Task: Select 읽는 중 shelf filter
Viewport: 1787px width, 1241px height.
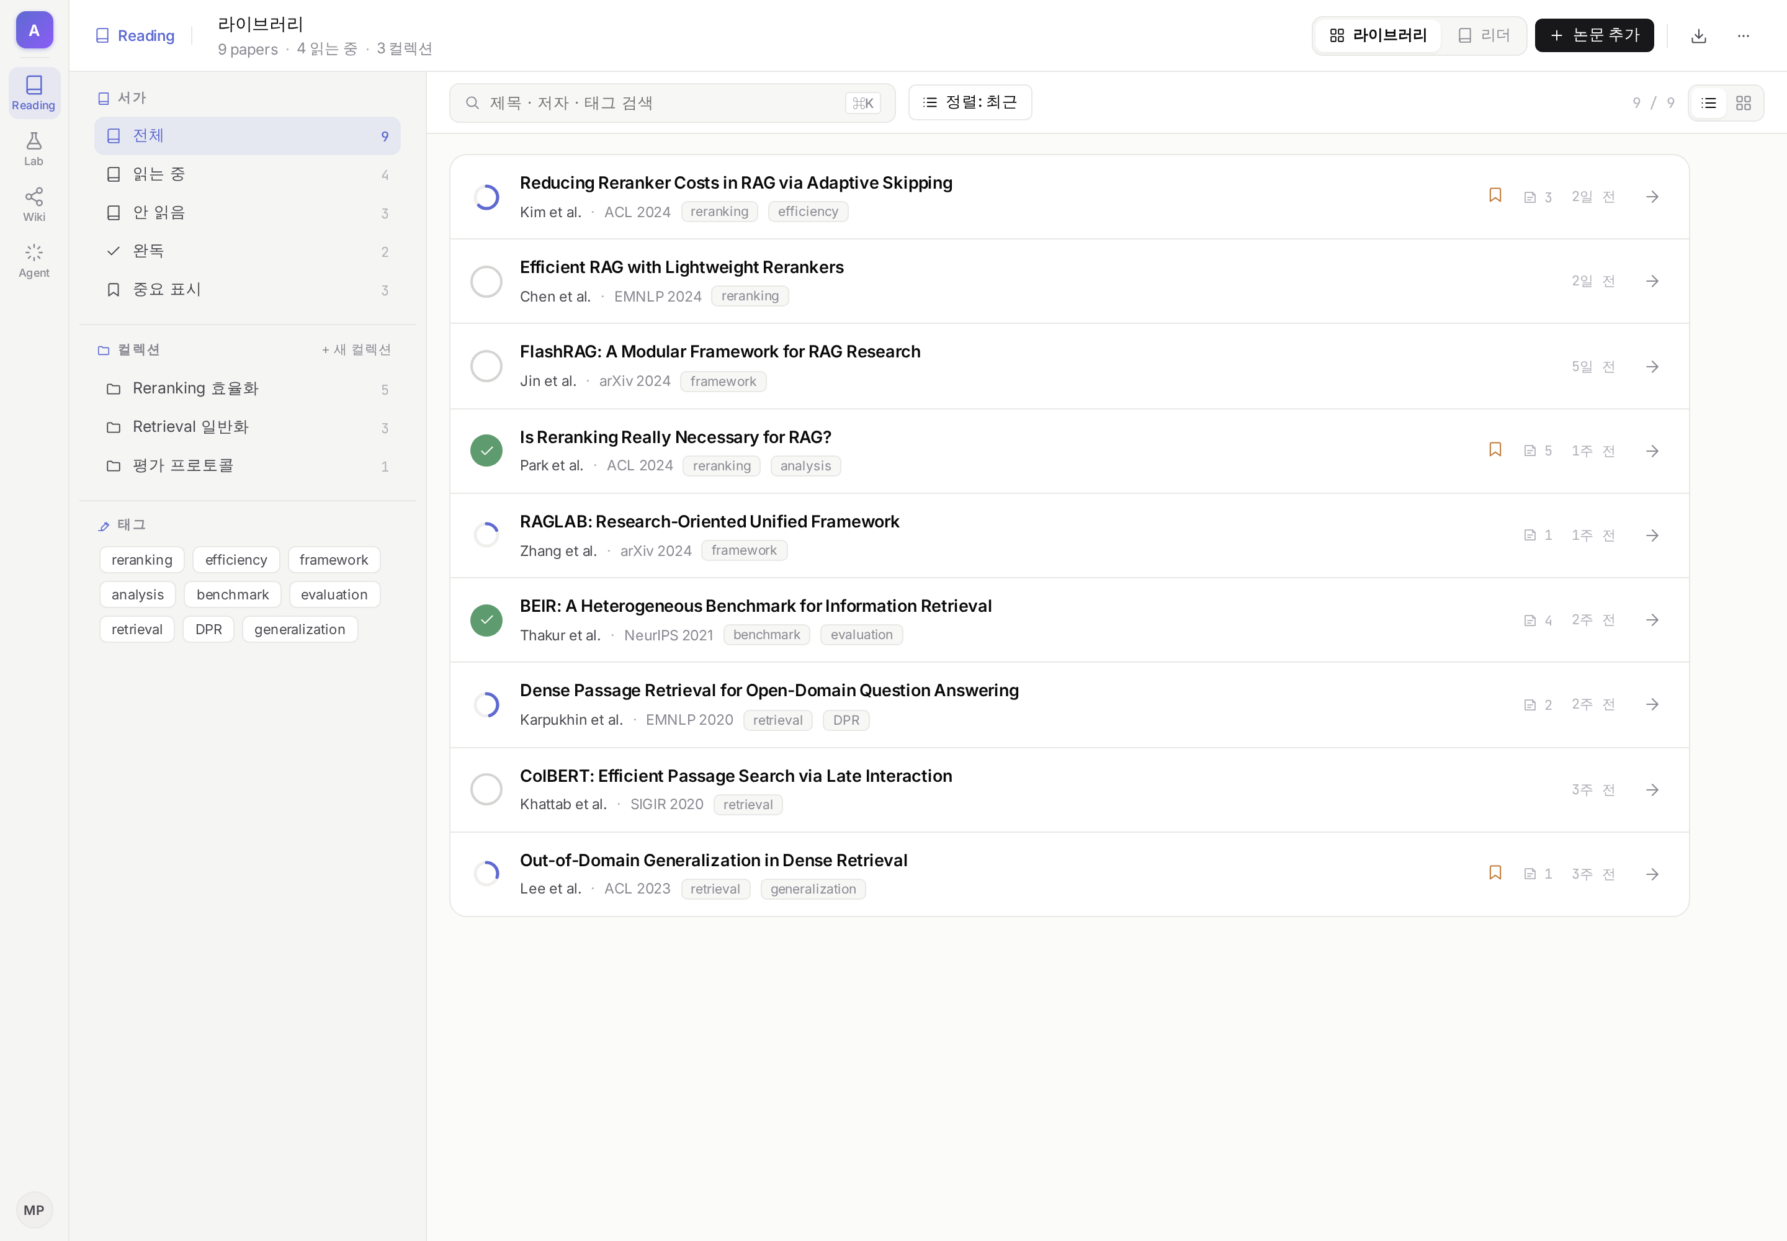Action: point(248,174)
